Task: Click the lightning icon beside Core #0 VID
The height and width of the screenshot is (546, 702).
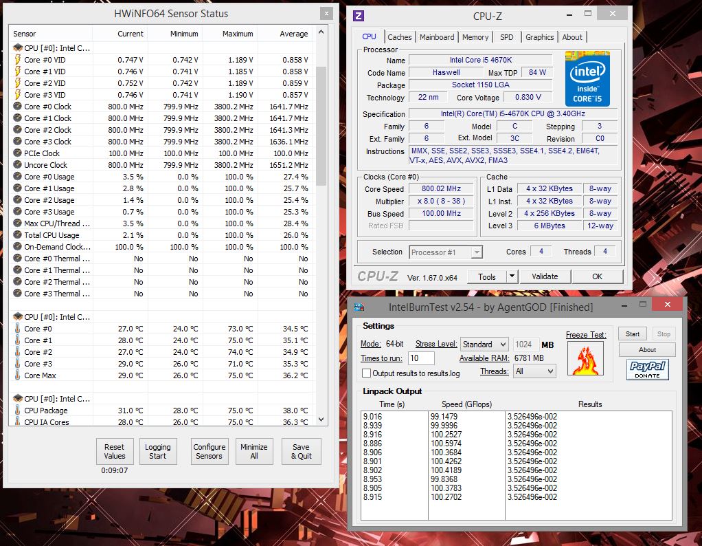Action: click(x=17, y=60)
